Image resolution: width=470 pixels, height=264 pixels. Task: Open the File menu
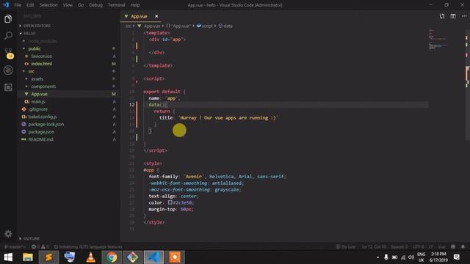tap(18, 5)
